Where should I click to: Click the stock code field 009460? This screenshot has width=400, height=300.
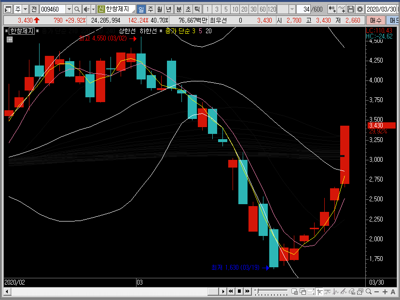[53, 10]
